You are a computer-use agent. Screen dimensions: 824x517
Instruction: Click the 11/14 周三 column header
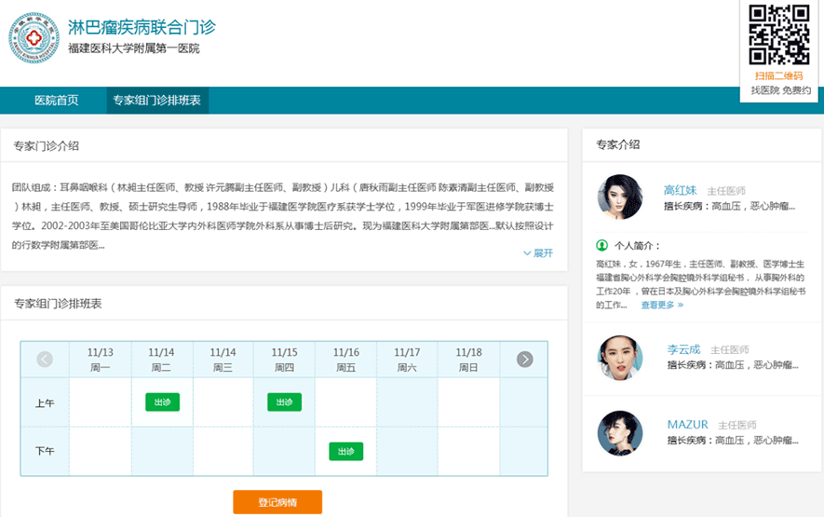click(x=223, y=360)
